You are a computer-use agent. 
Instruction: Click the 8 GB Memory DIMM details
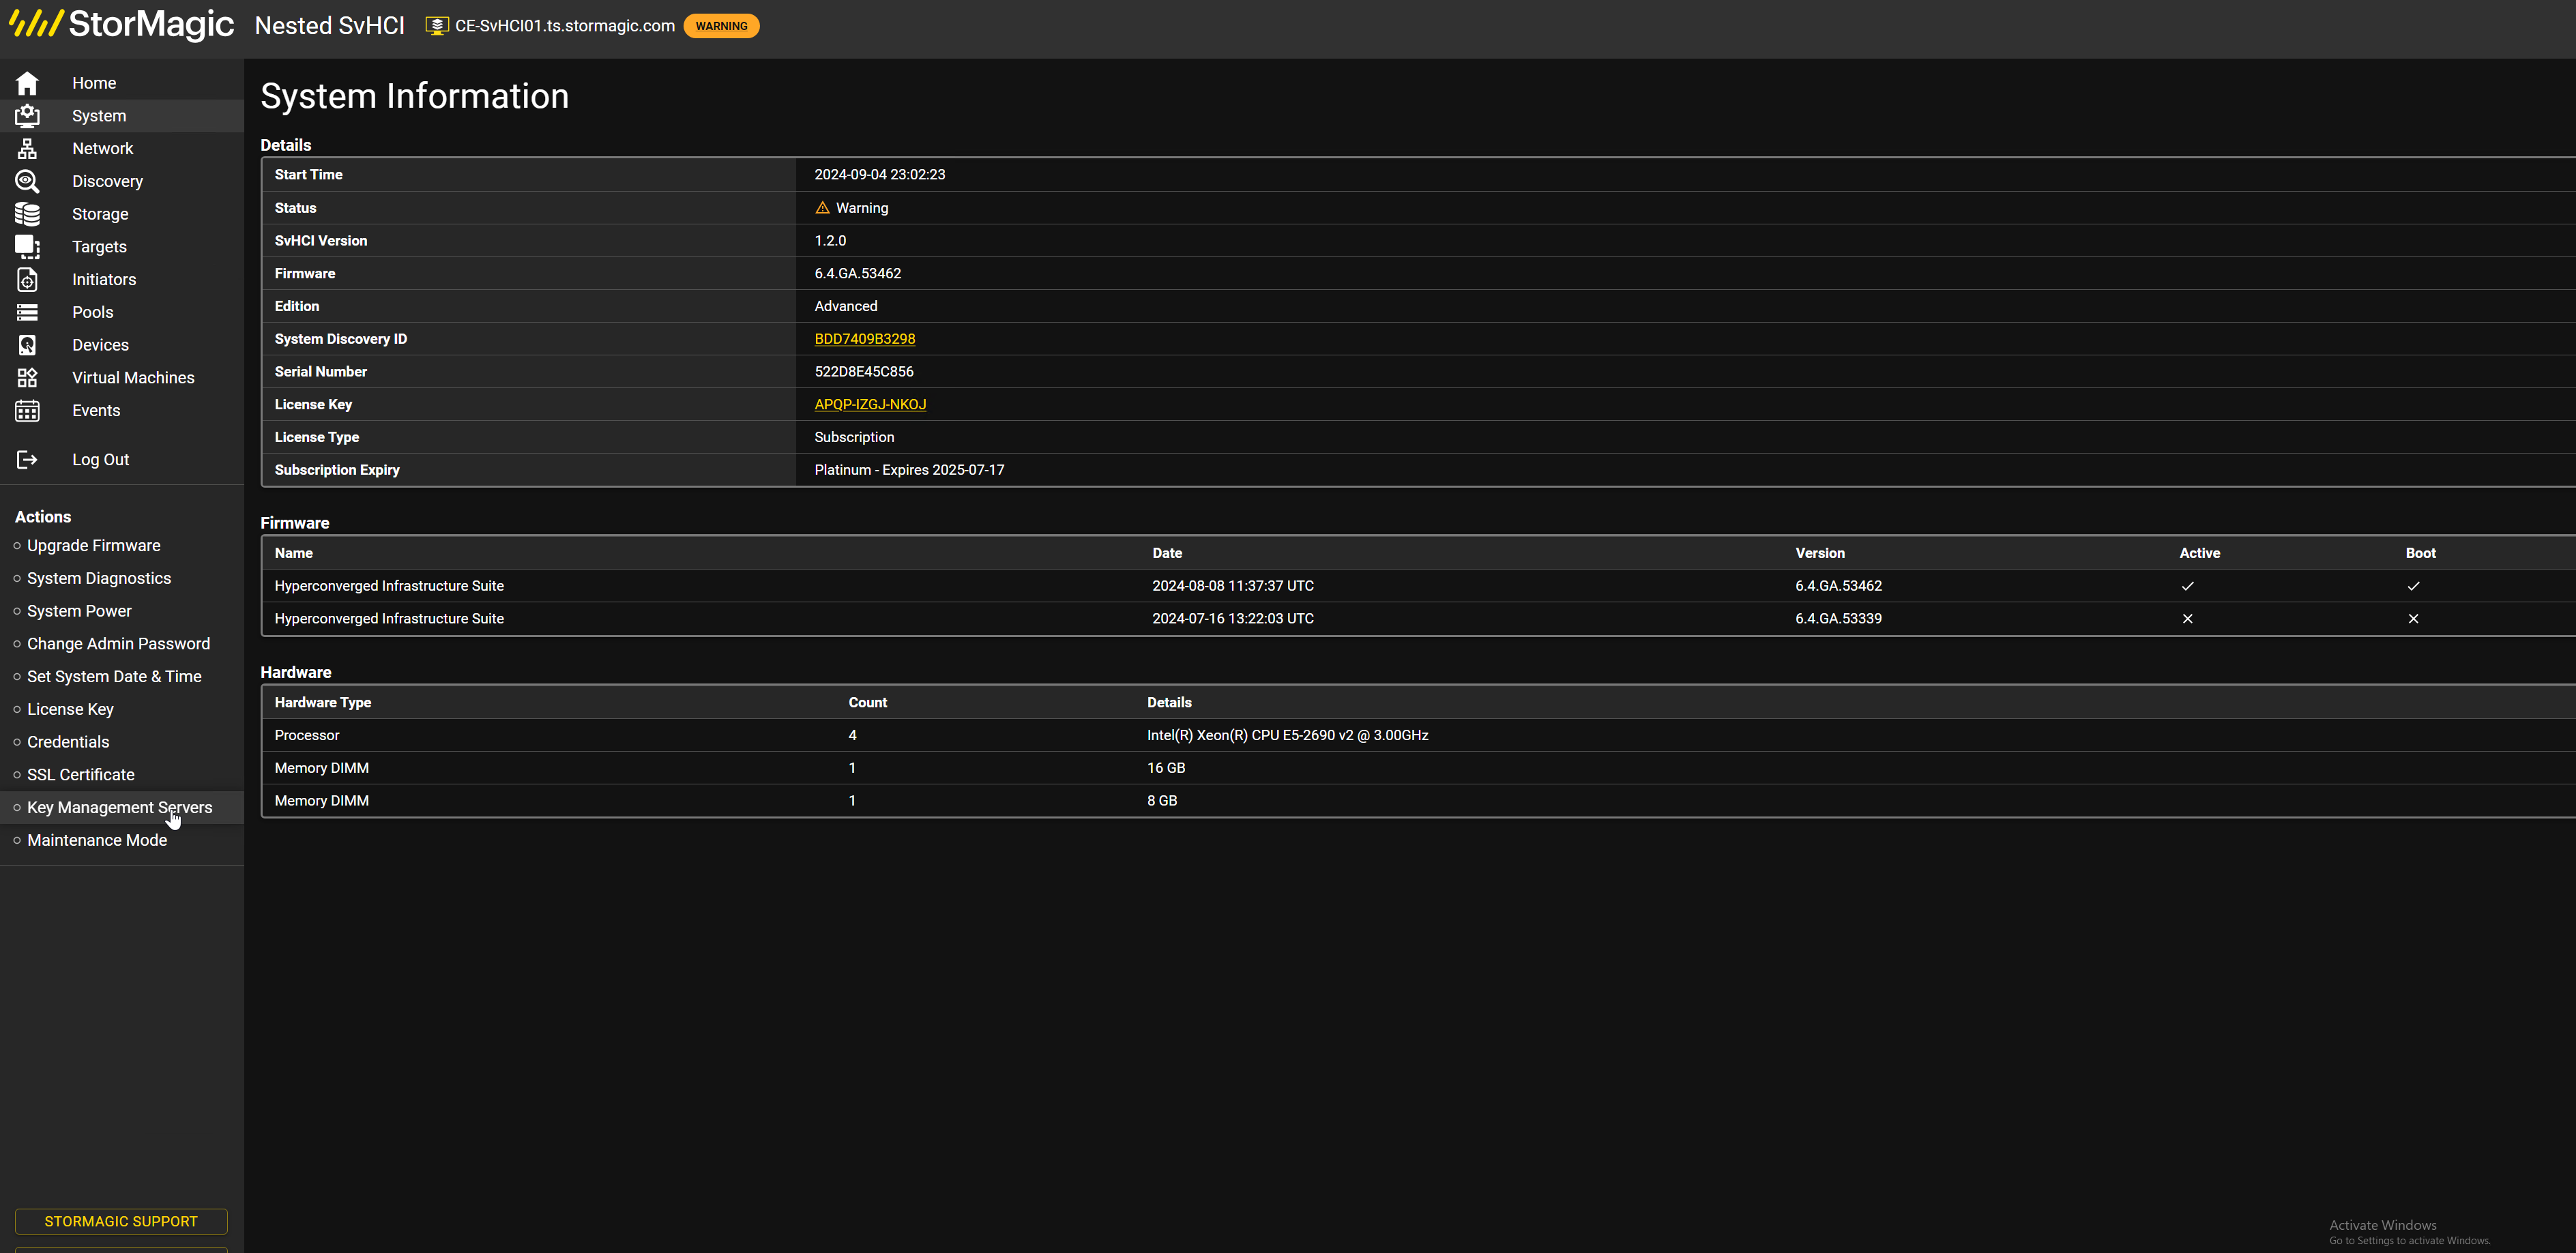click(1162, 801)
